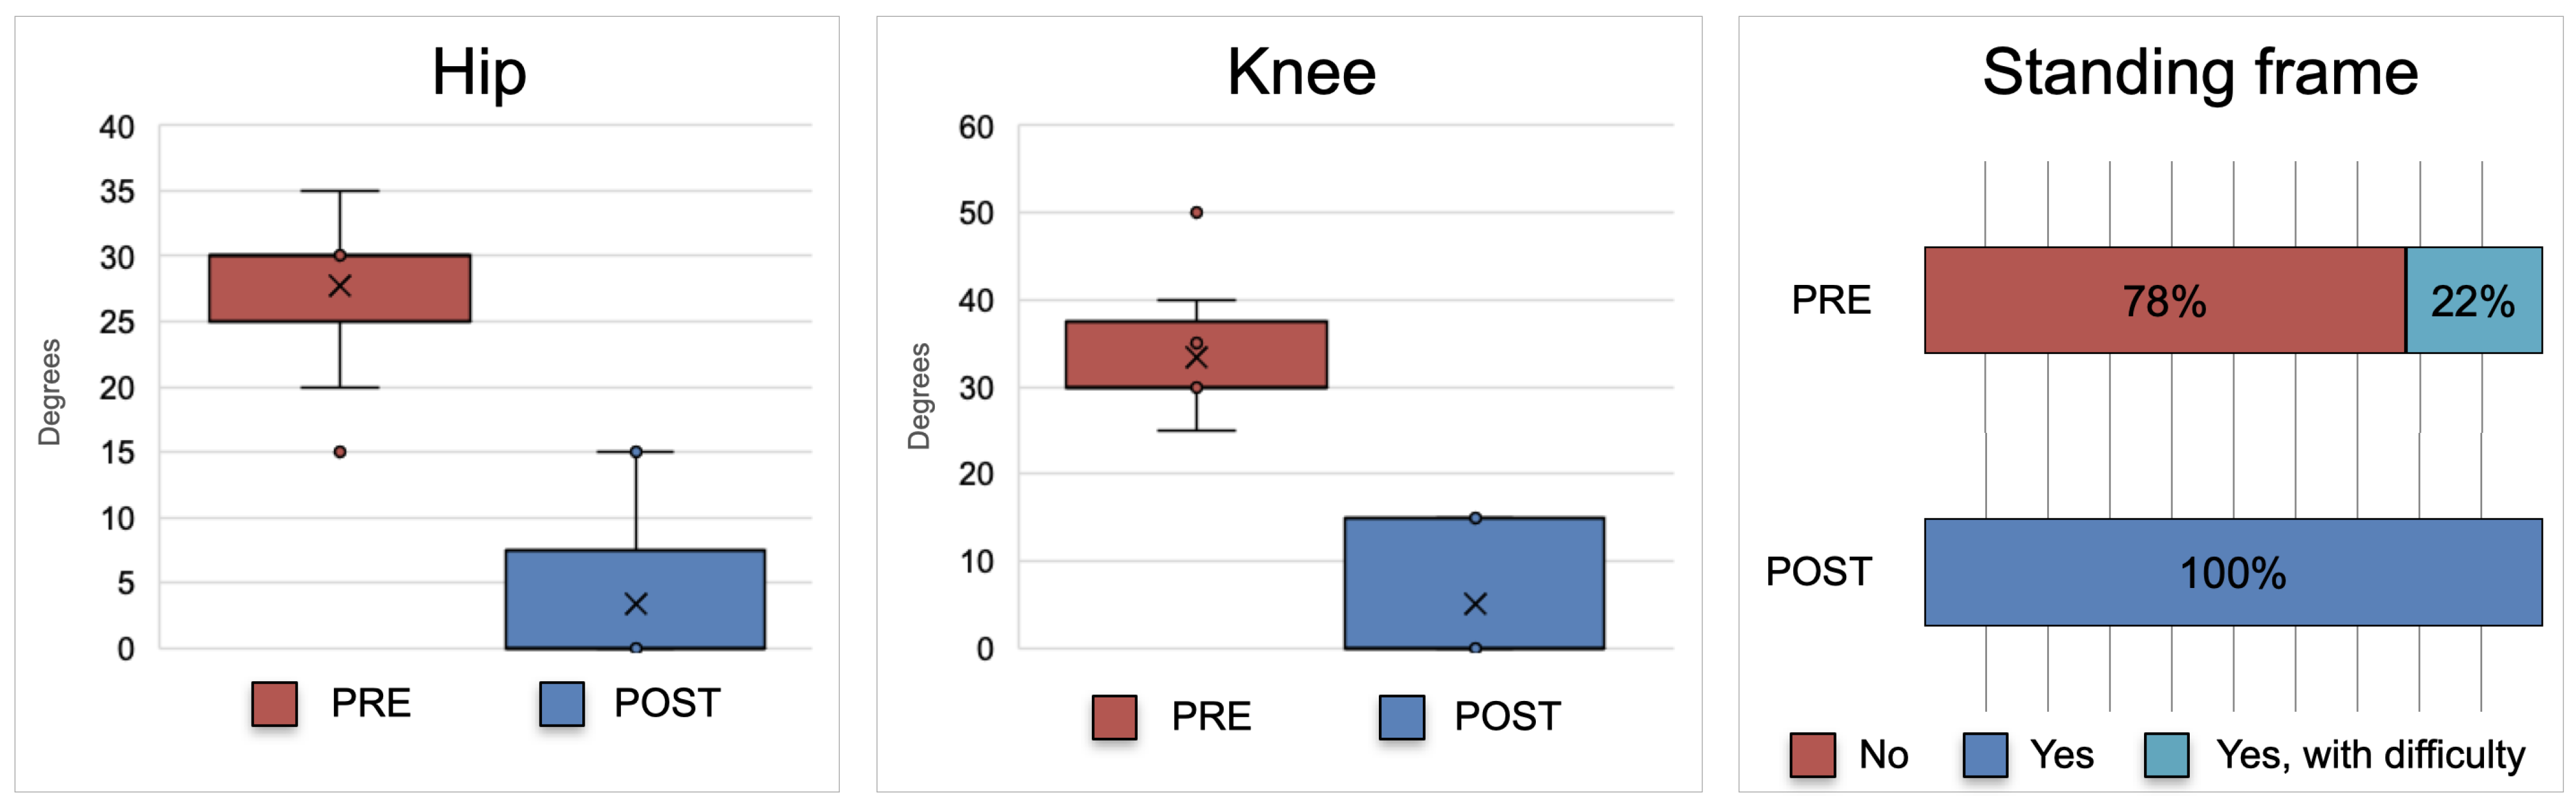
Task: Click the mean X marker in Hip POST box
Action: [x=636, y=604]
